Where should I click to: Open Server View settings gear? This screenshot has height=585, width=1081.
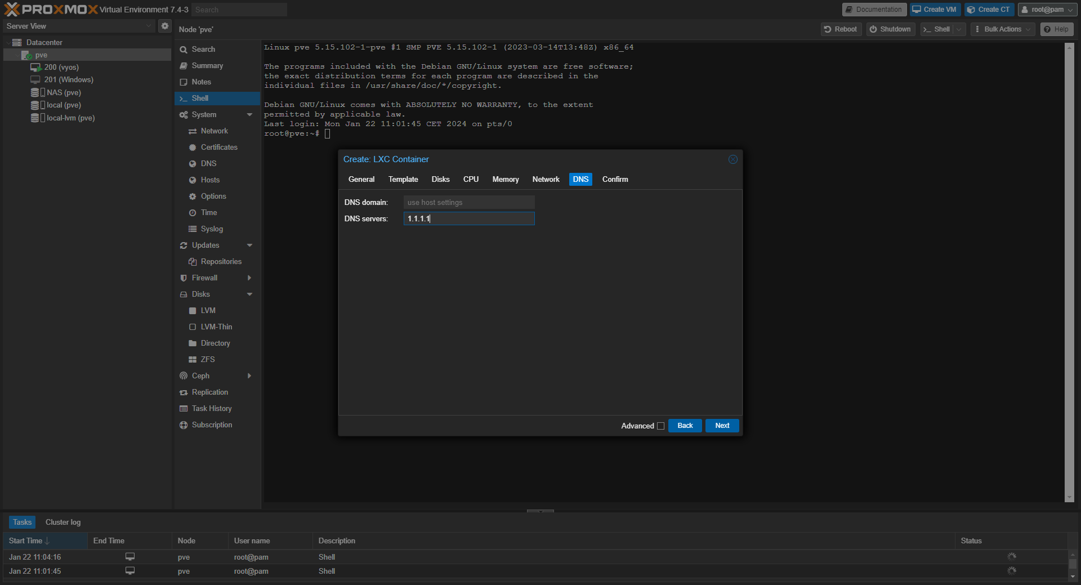165,26
